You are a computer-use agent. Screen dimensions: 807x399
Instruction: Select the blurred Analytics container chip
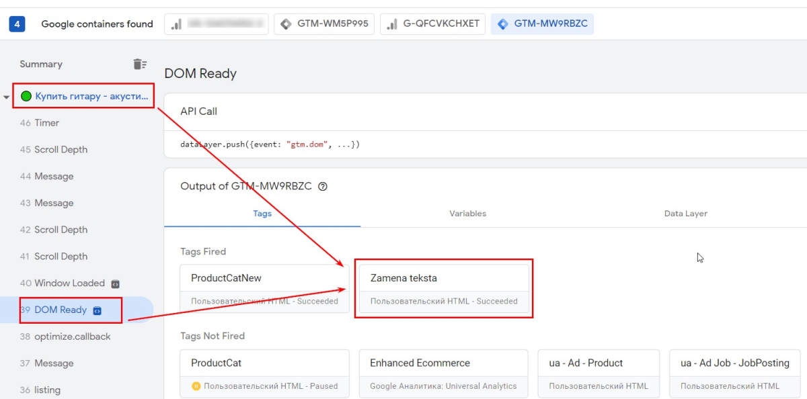(216, 24)
